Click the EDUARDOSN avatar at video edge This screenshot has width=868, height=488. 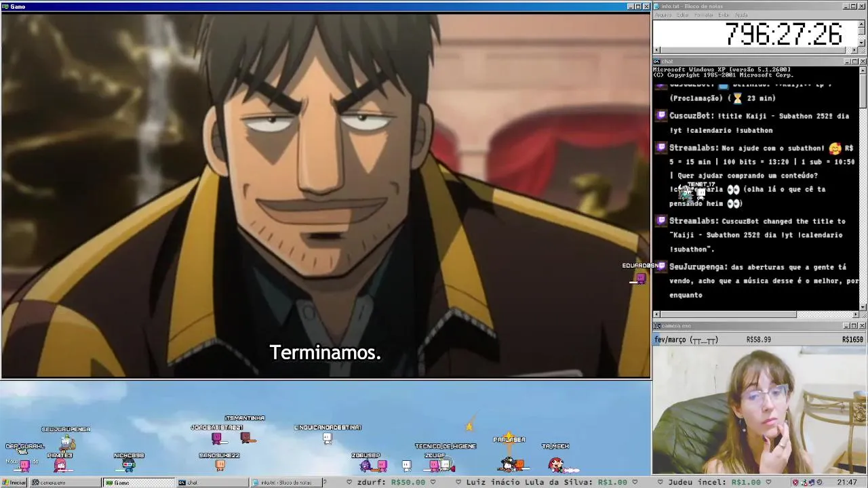pos(640,278)
